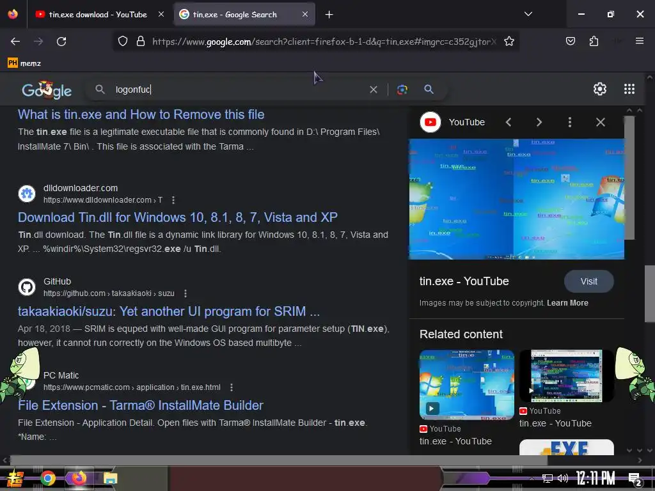The height and width of the screenshot is (491, 655).
Task: Expand the list all tabs chevron
Action: point(528,14)
